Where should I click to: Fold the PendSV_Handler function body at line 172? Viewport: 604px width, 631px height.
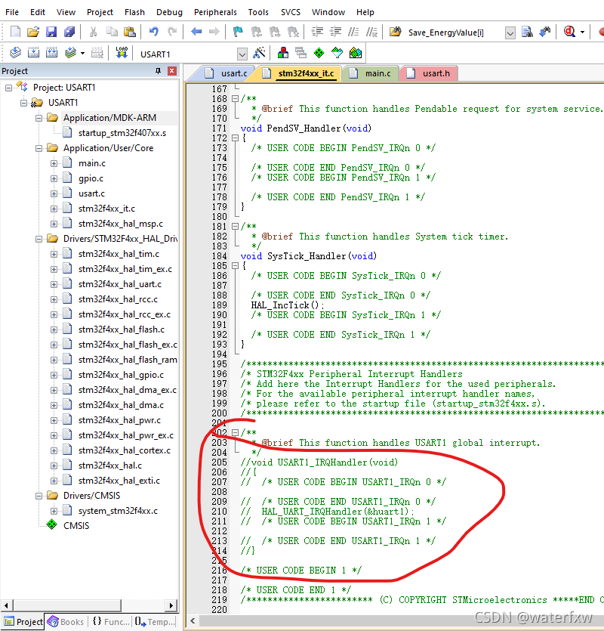point(236,138)
